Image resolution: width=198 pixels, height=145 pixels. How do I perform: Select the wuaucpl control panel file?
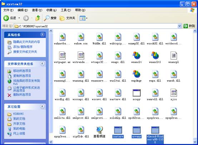[173, 55]
